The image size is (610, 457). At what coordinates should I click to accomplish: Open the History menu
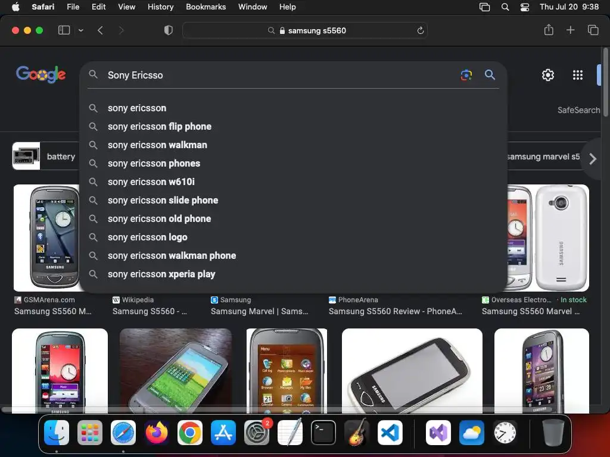(x=160, y=7)
